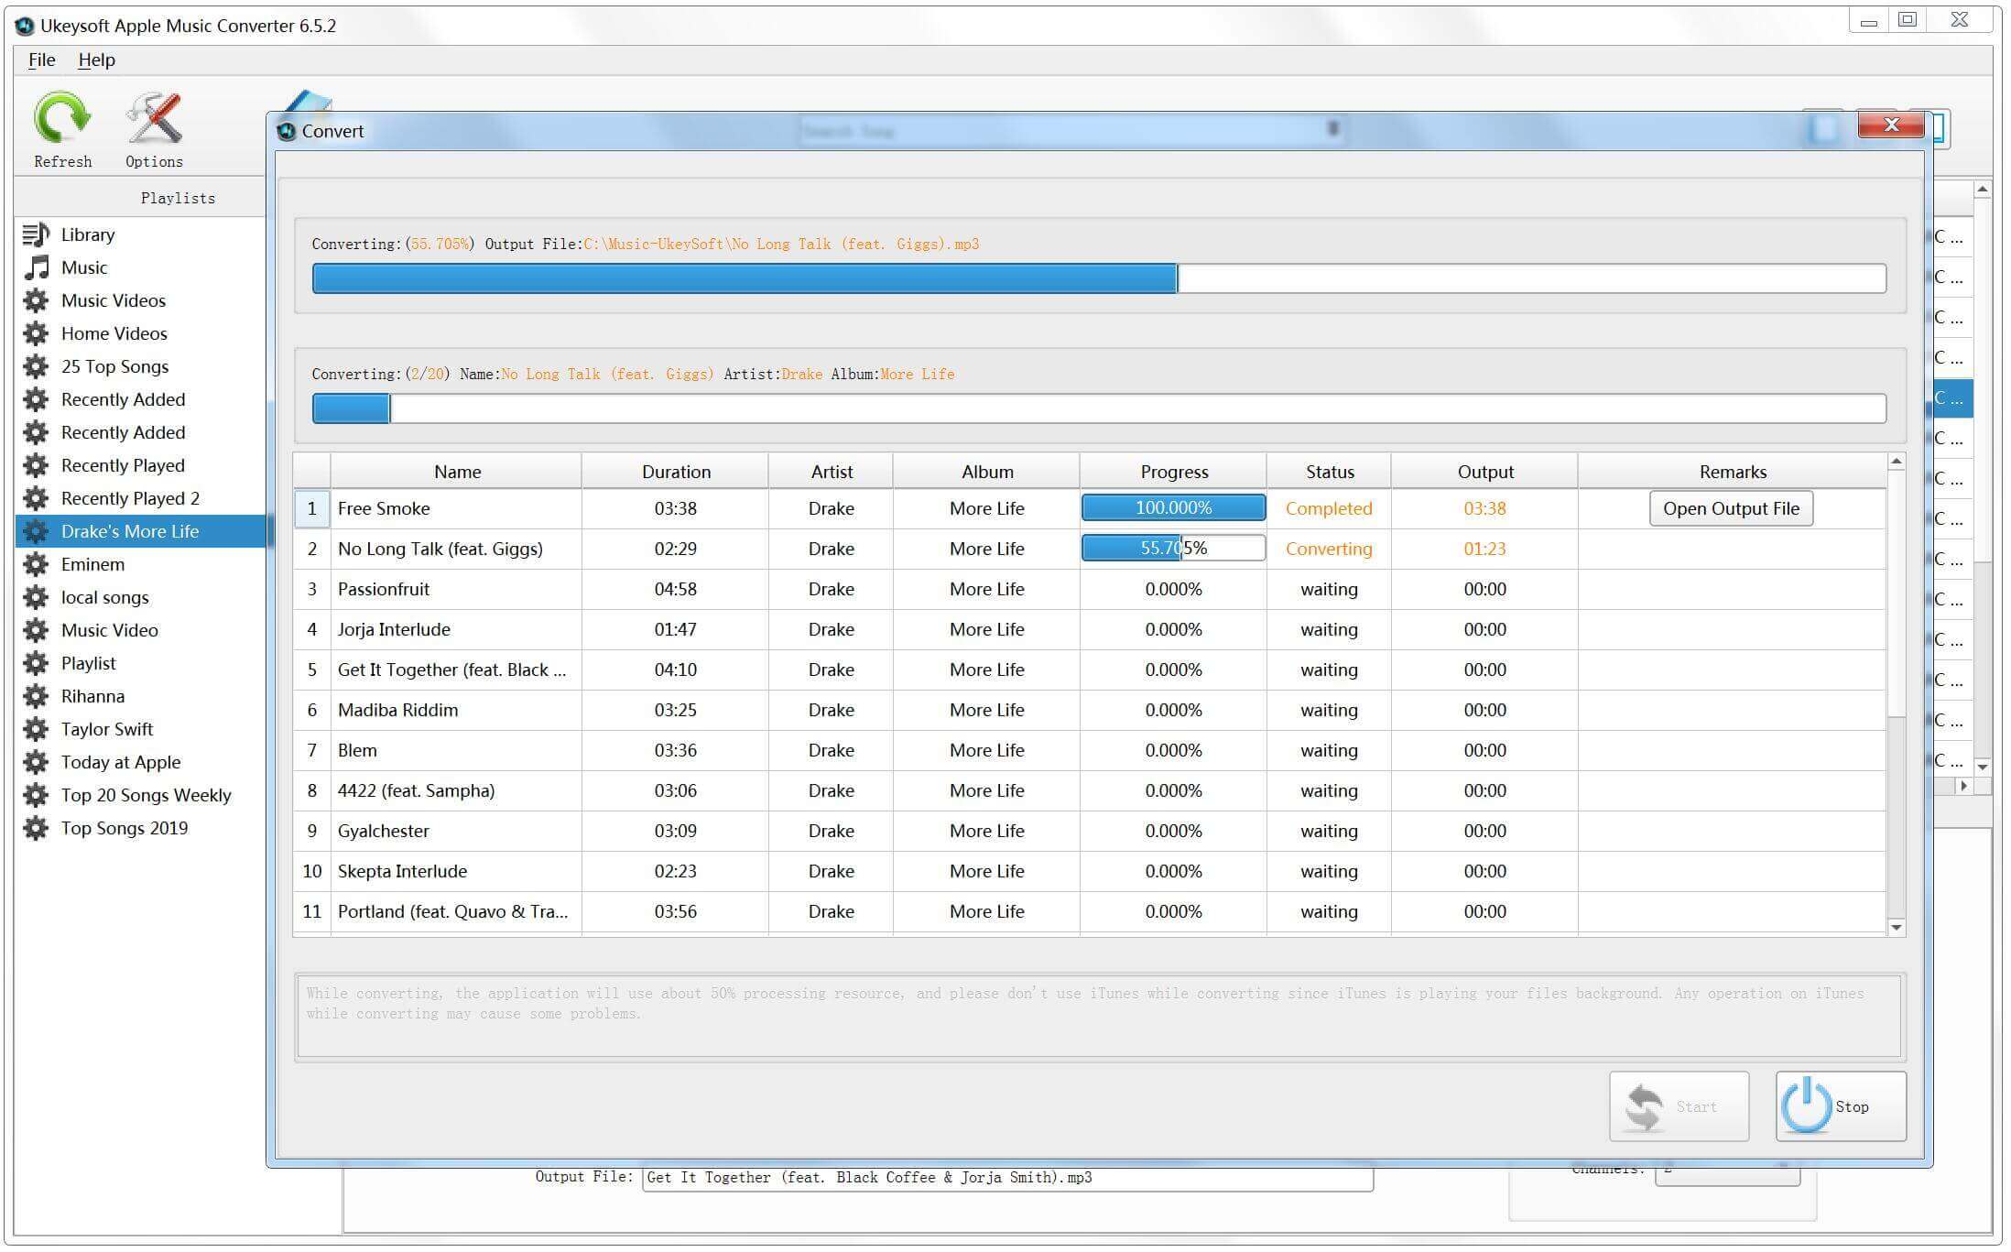The image size is (2011, 1252).
Task: Select the Passionfruit row in queue
Action: pyautogui.click(x=459, y=589)
